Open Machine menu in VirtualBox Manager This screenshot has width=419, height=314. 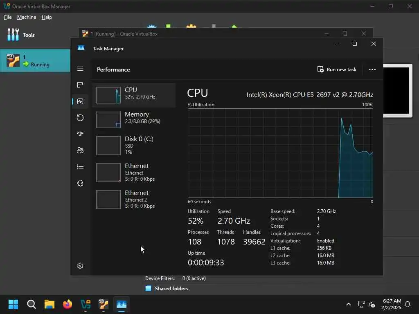coord(27,17)
